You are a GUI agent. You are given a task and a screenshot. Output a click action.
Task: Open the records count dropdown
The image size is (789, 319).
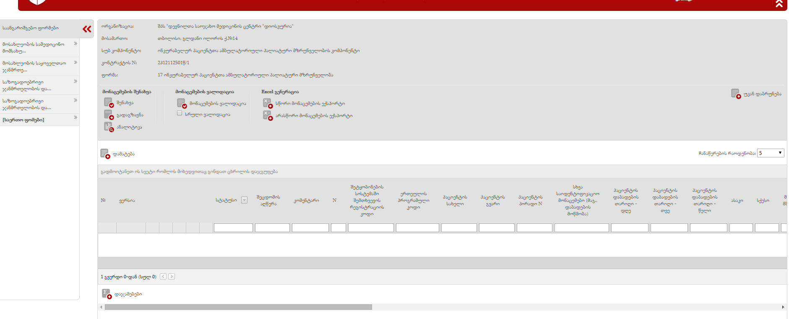[770, 153]
